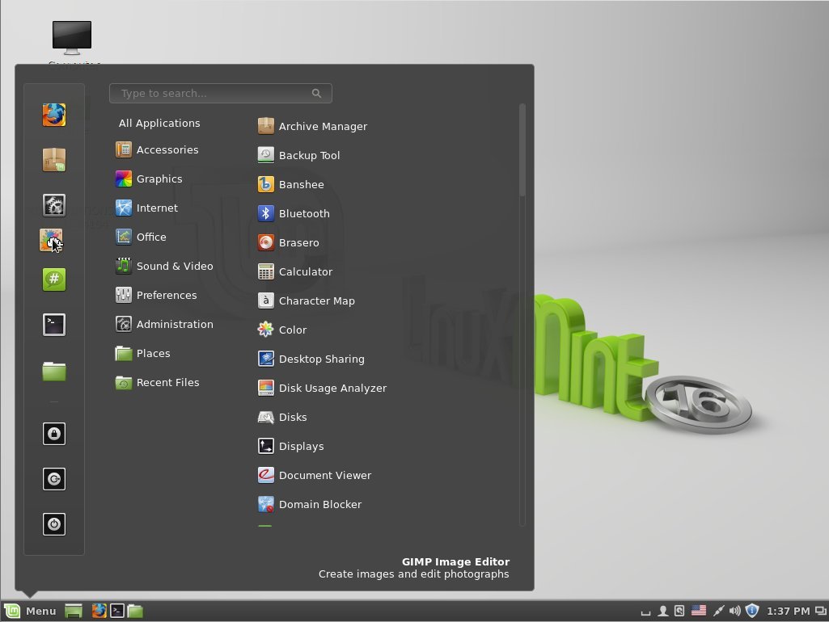Open System Settings gear in favorites
Viewport: 829px width, 622px height.
[54, 205]
